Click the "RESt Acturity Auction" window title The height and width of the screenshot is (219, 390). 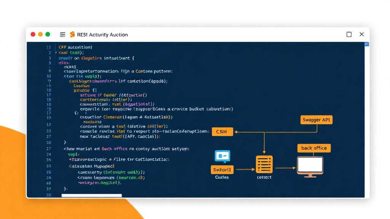[102, 35]
